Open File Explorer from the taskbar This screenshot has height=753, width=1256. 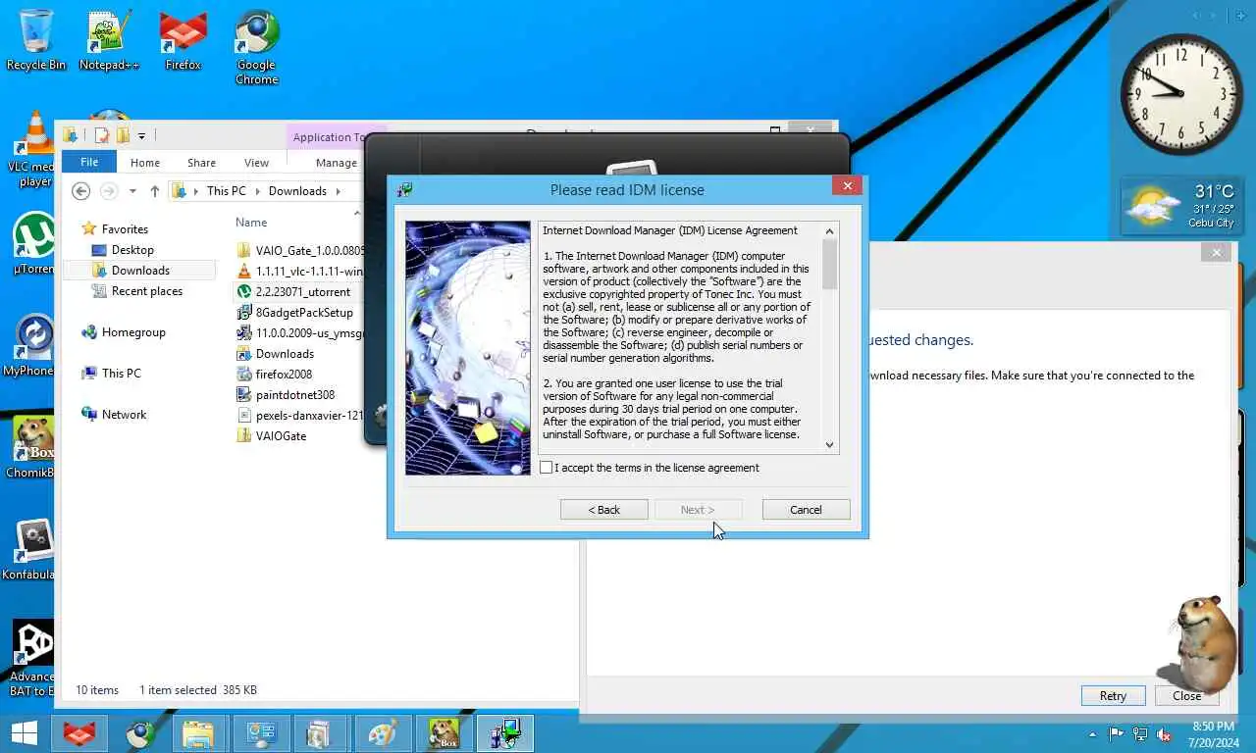coord(199,733)
